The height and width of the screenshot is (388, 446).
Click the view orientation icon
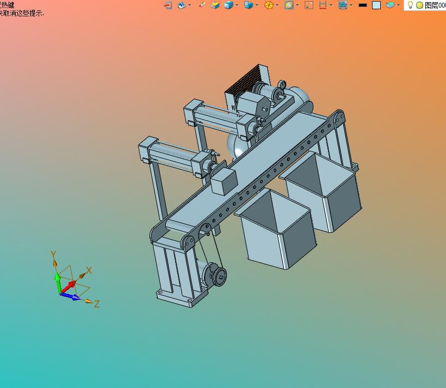pyautogui.click(x=181, y=5)
